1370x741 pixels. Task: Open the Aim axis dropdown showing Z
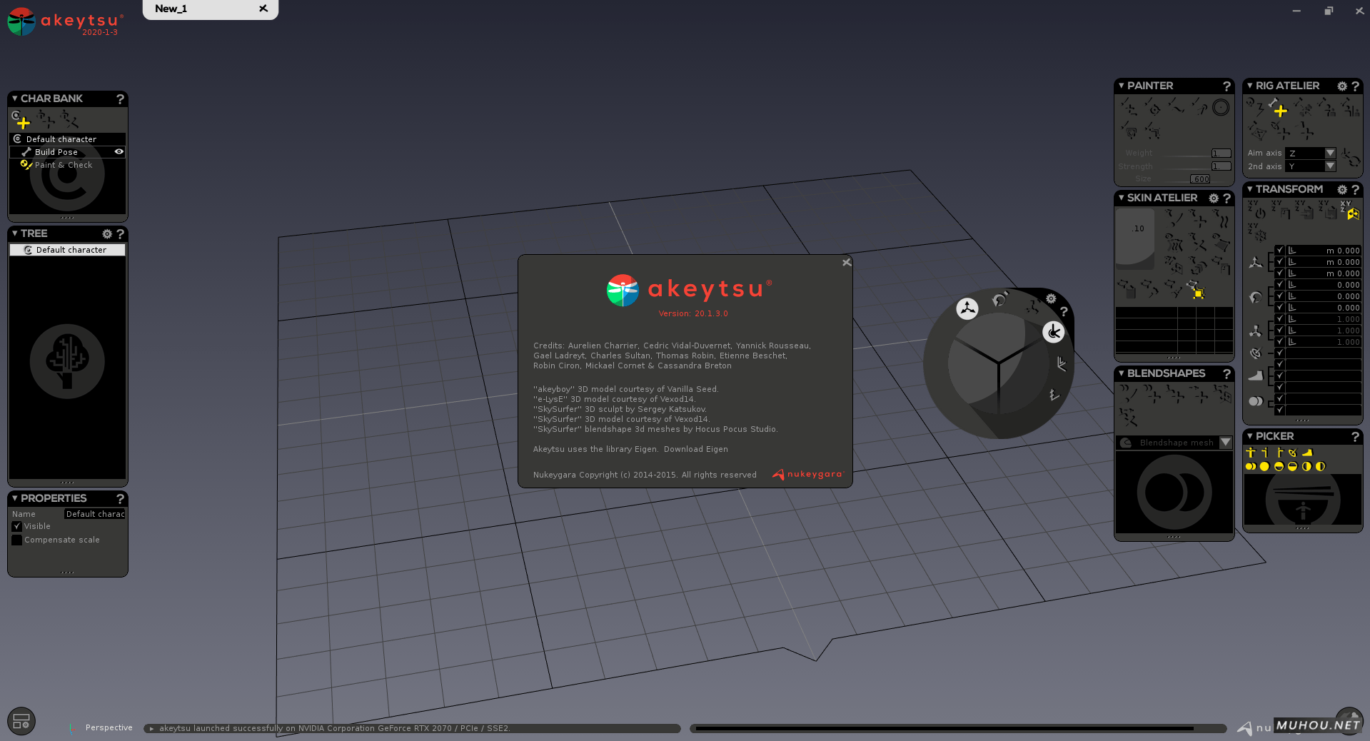(1310, 153)
